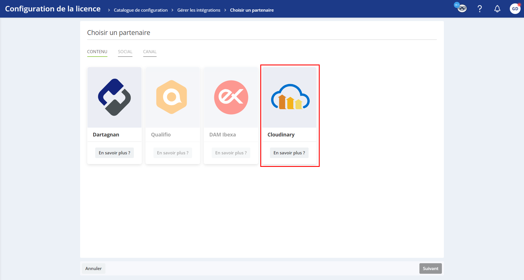Click Choisir un partenaire breadcrumb
Viewport: 524px width, 280px height.
click(x=252, y=10)
